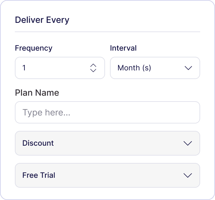The height and width of the screenshot is (200, 215).
Task: Expand the Free Trial section
Action: tap(107, 175)
